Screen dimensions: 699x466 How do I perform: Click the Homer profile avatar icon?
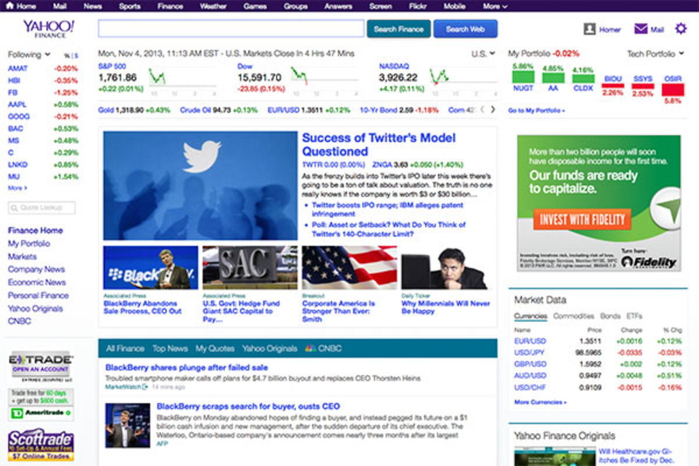click(x=589, y=29)
